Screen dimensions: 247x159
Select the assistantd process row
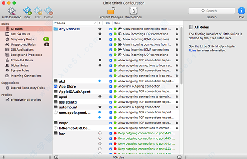[x=116, y=102]
